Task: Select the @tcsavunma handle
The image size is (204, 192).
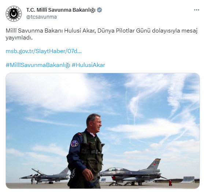Action: coord(41,17)
